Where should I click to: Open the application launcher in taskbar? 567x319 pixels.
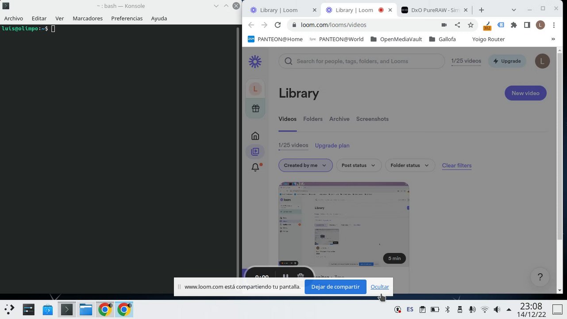click(x=9, y=309)
